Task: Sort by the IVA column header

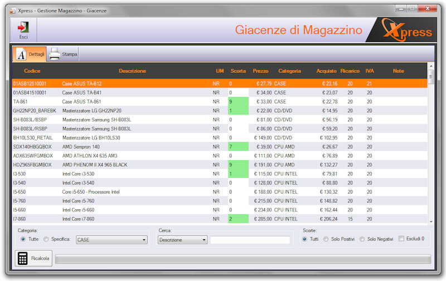Action: coord(370,71)
